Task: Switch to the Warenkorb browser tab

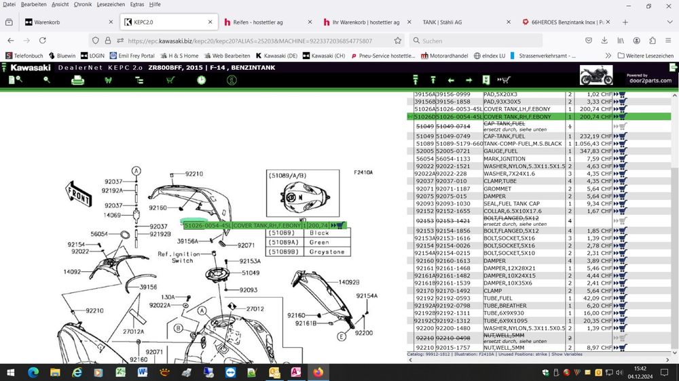Action: click(69, 22)
